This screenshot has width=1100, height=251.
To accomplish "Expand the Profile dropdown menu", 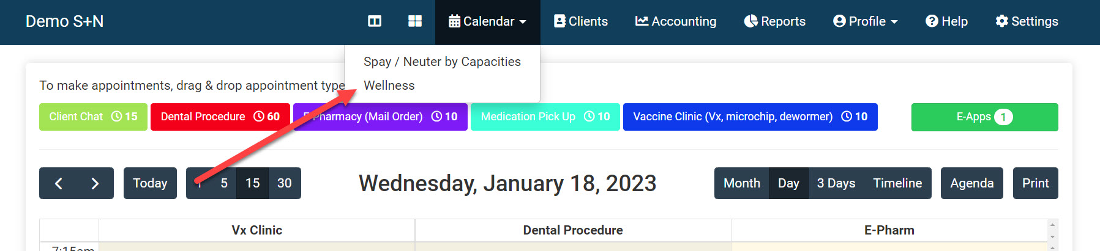I will 865,21.
